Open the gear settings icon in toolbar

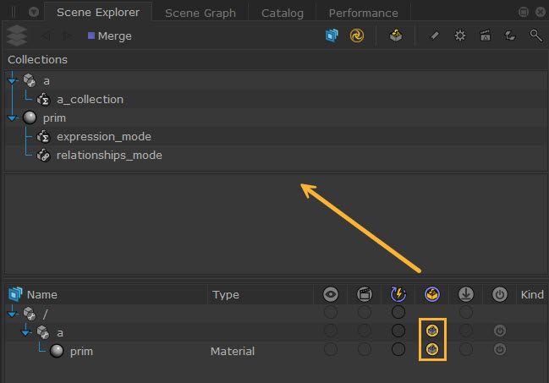460,36
